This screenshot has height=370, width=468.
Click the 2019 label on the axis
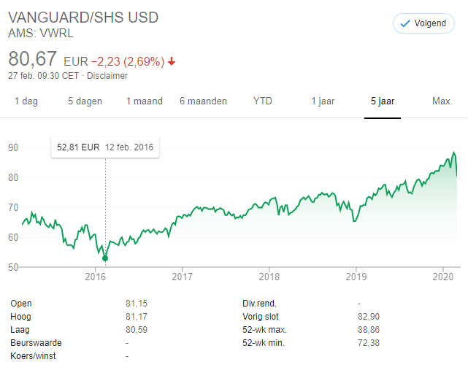tap(356, 276)
